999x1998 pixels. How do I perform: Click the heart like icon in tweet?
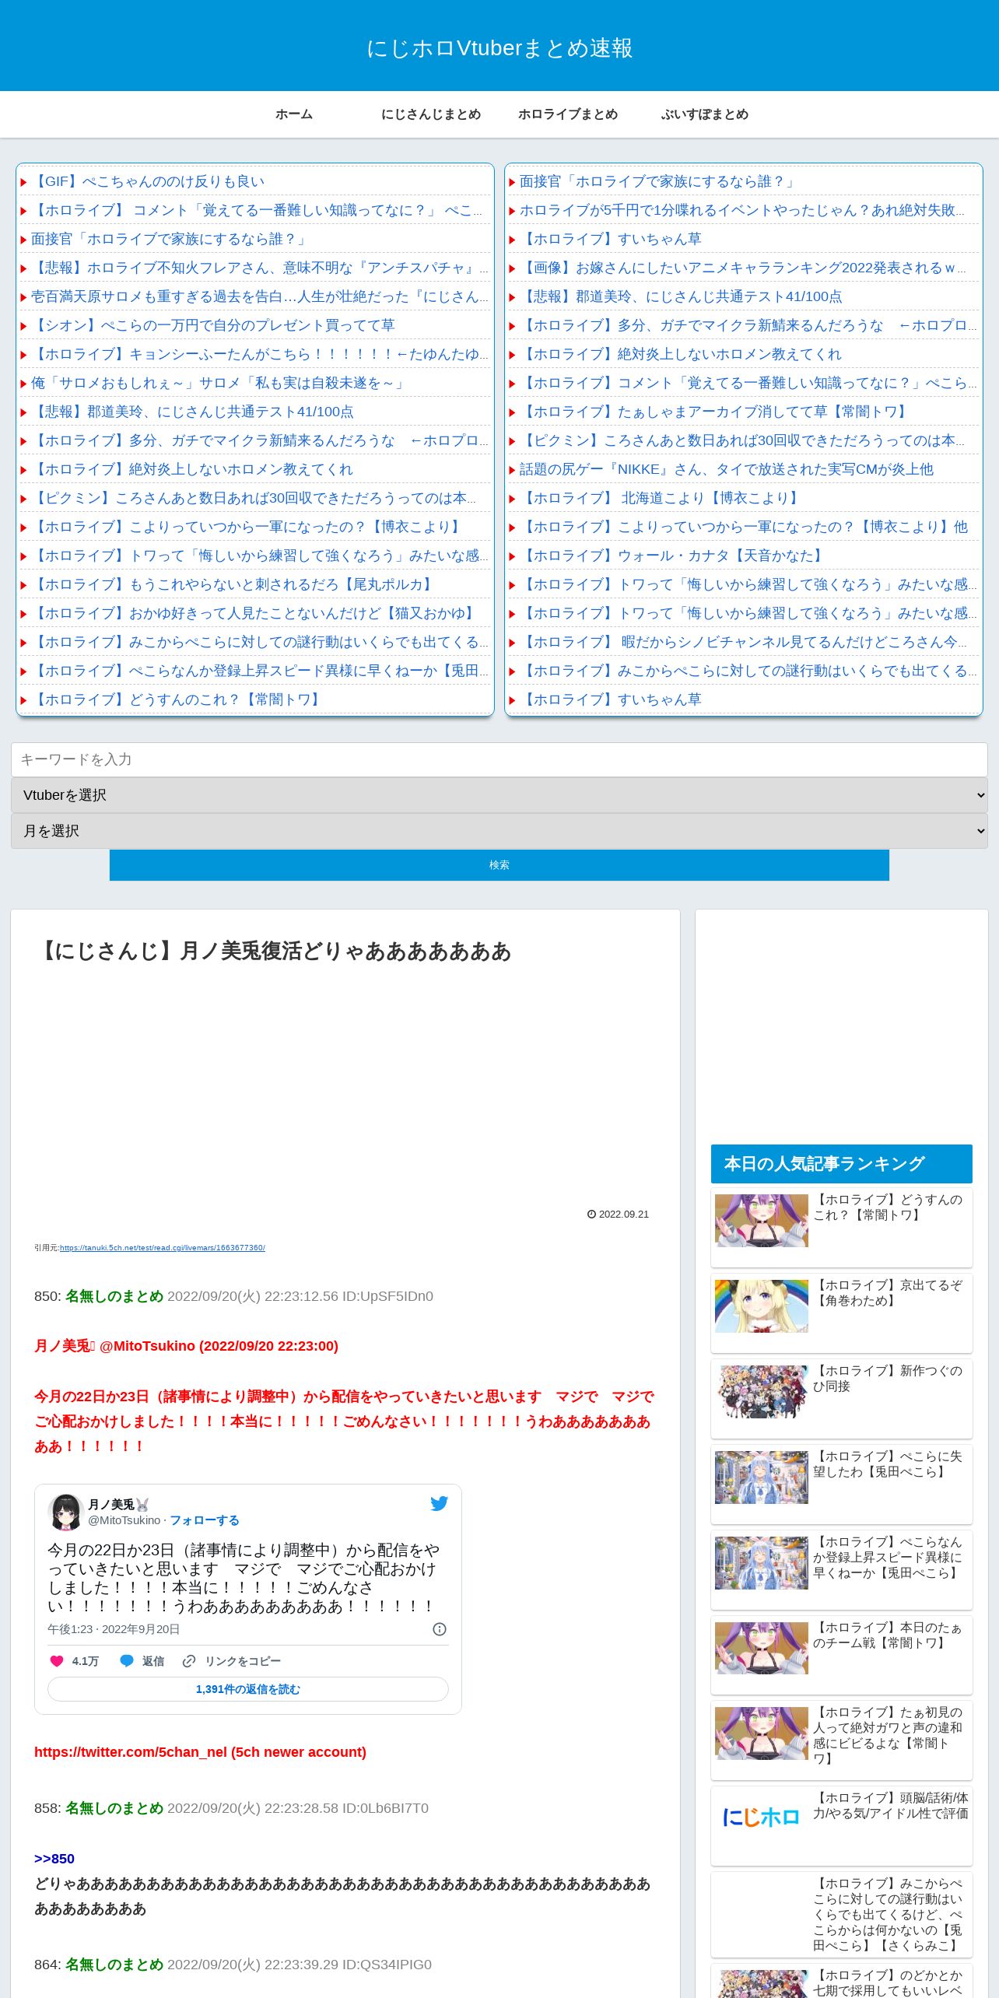(56, 1661)
